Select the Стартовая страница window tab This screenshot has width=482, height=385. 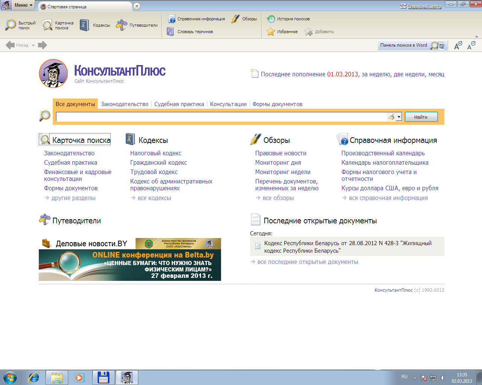point(85,6)
